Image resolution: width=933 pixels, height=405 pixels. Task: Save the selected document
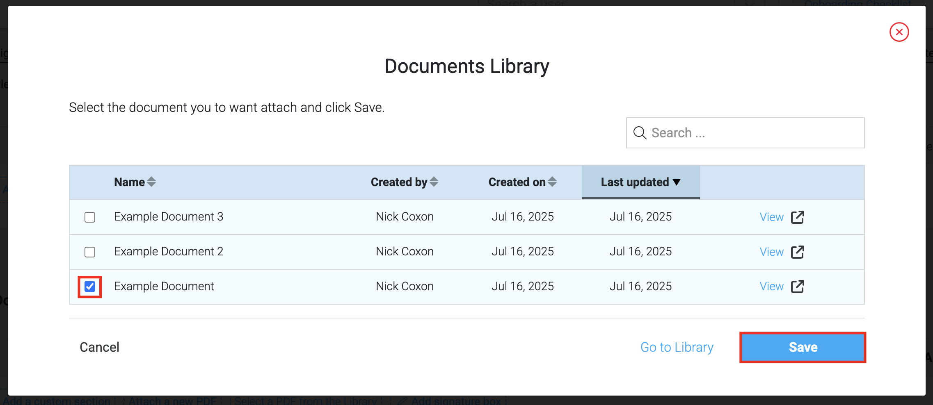[x=803, y=347]
